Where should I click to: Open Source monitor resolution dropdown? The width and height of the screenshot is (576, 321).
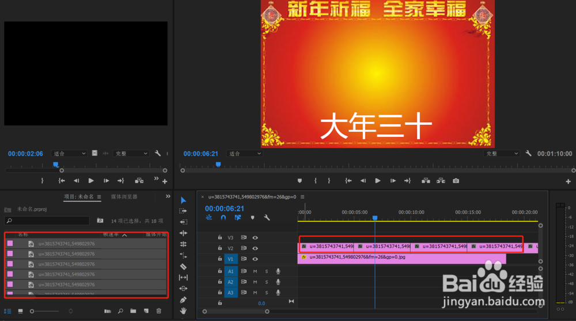[131, 154]
